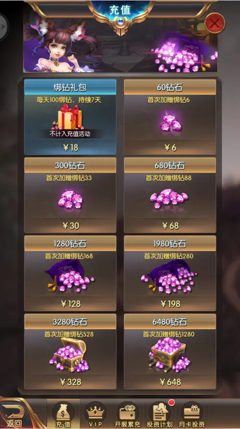
Task: Pick the 3280钻石 treasure chest icon
Action: tap(70, 354)
